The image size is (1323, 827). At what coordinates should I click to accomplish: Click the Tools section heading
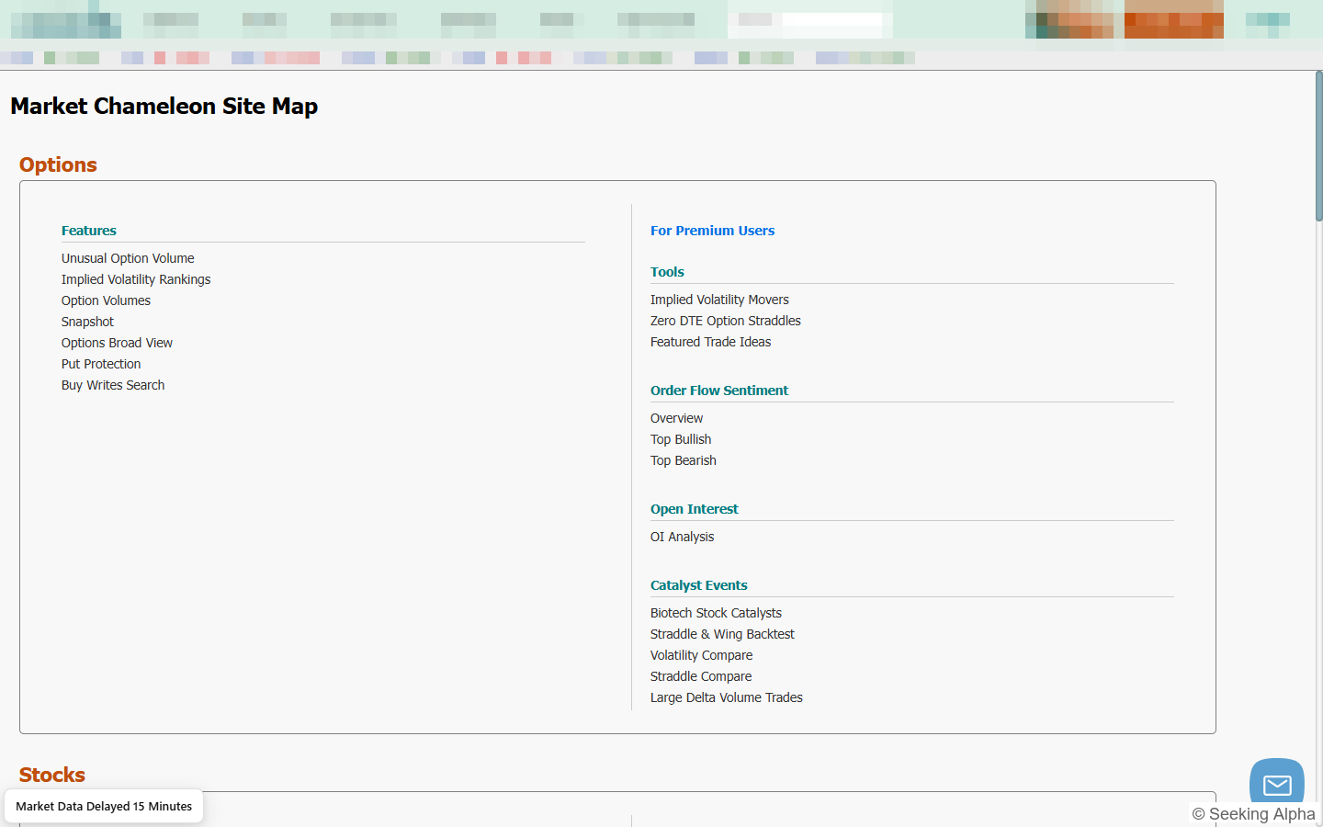click(667, 272)
